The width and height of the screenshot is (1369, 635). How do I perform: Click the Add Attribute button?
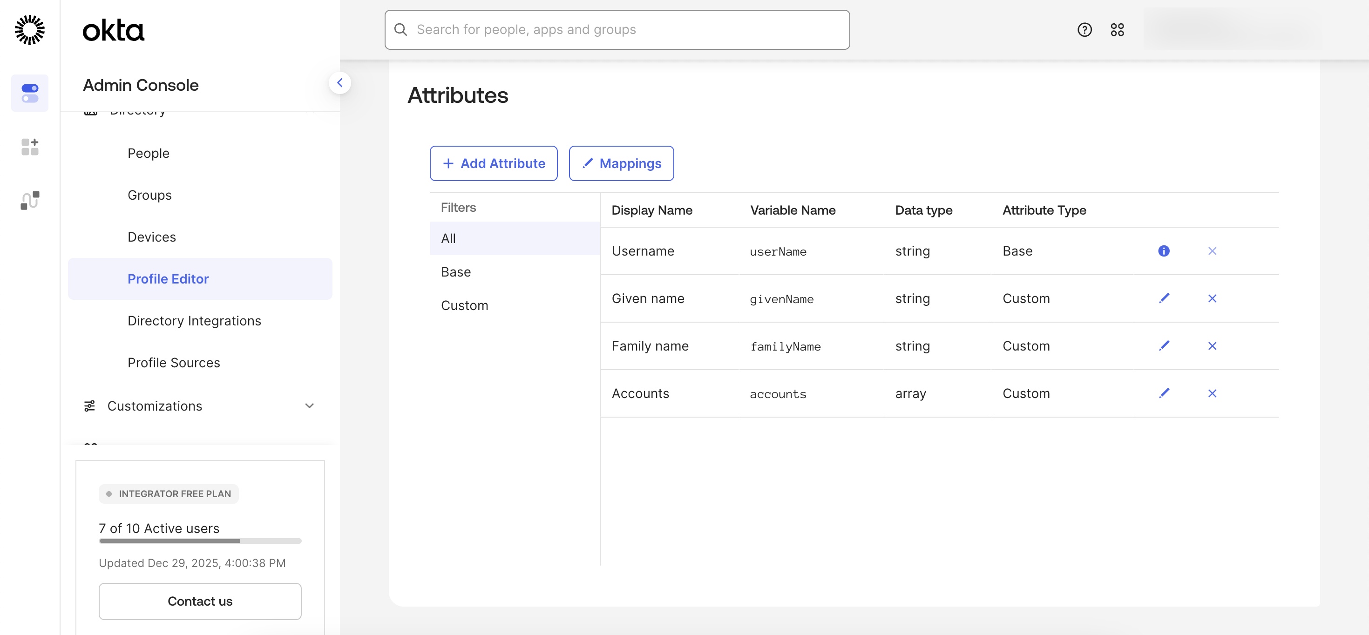click(x=493, y=163)
